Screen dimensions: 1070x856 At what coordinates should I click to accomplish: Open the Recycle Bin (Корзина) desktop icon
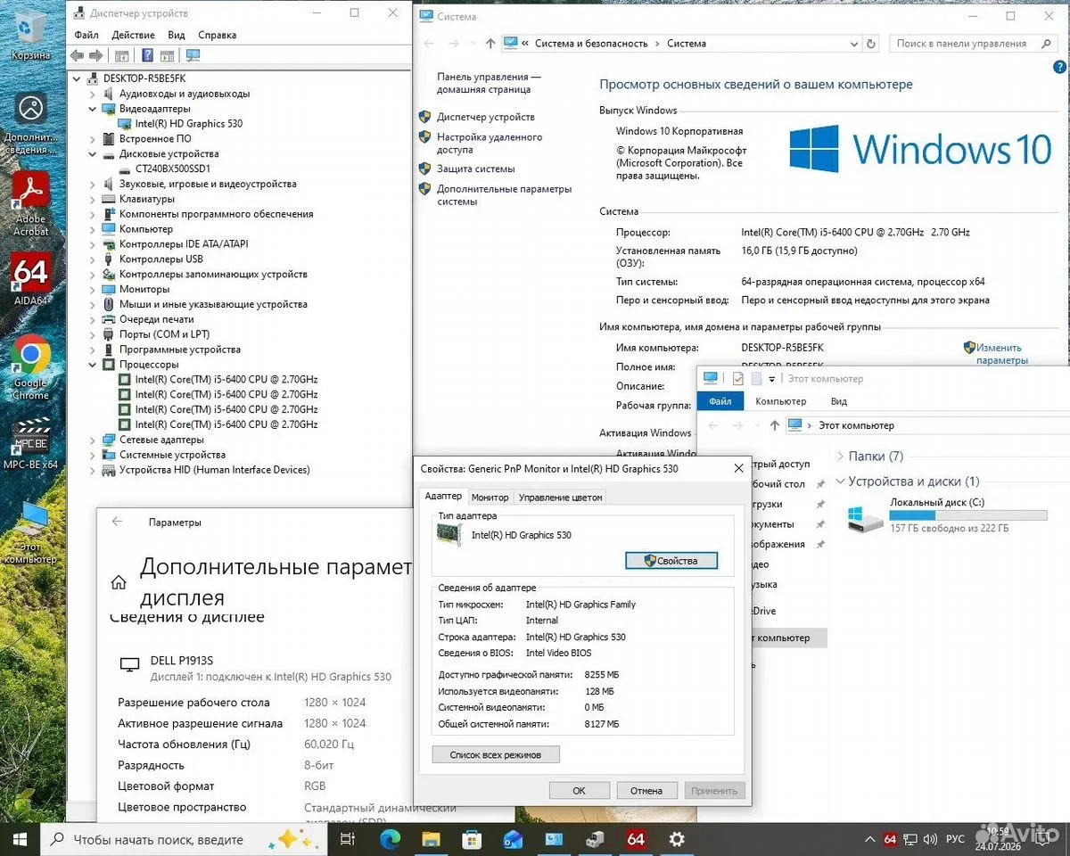[30, 34]
